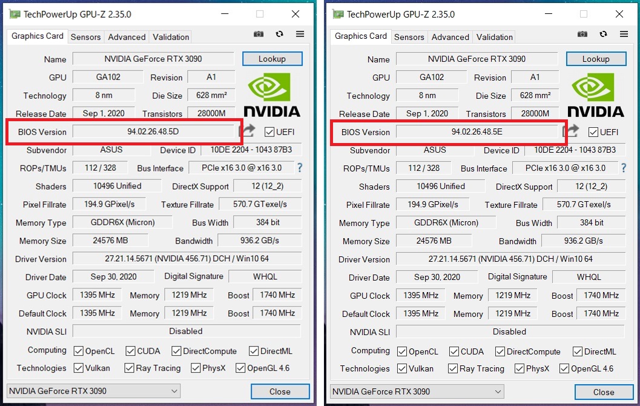Toggle the PhysX checkbox in the left window
The height and width of the screenshot is (406, 640).
(196, 368)
